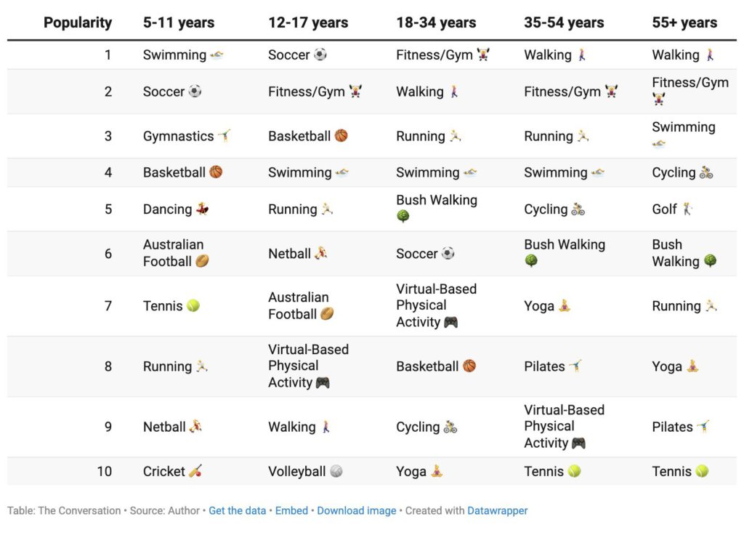744x538 pixels.
Task: Open the Datawrapper link
Action: (x=498, y=510)
